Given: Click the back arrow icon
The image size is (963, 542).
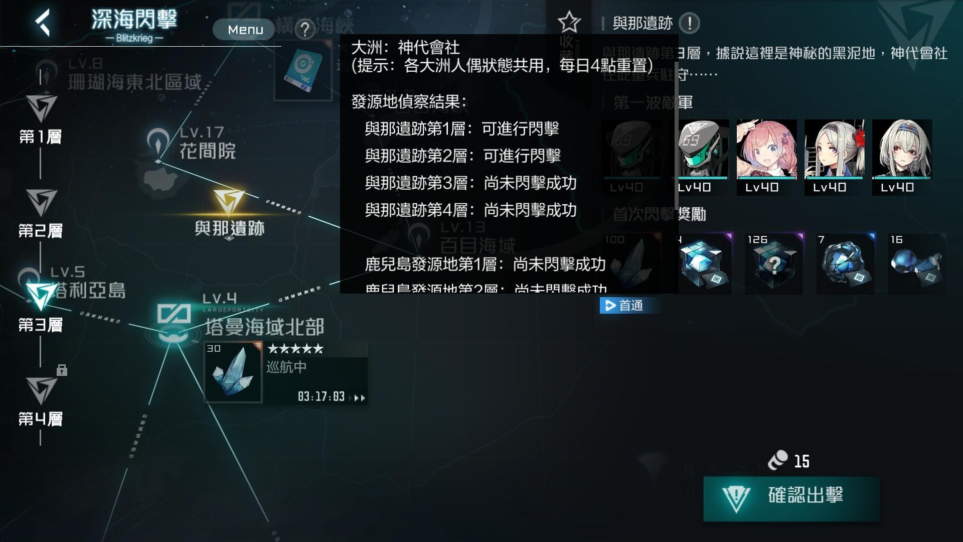Looking at the screenshot, I should (44, 23).
